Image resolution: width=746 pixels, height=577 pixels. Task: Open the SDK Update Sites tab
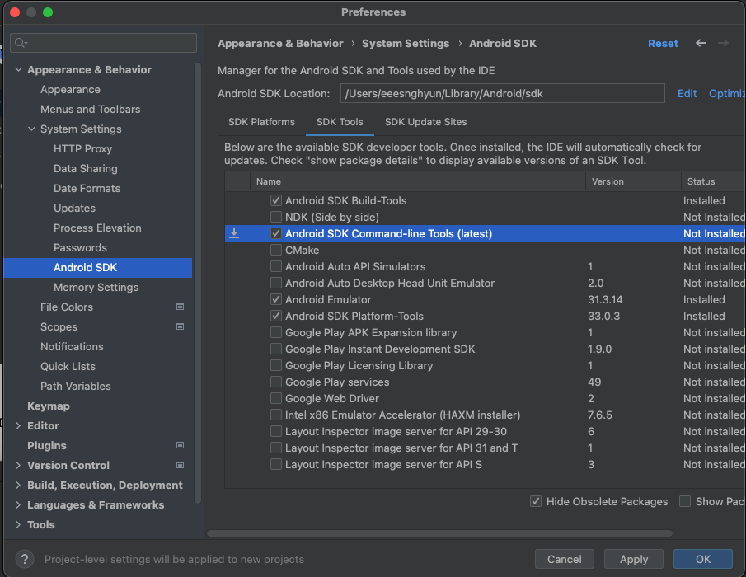tap(426, 122)
